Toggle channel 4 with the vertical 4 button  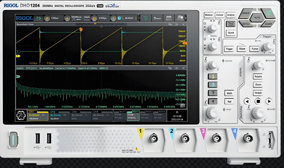coord(213,101)
